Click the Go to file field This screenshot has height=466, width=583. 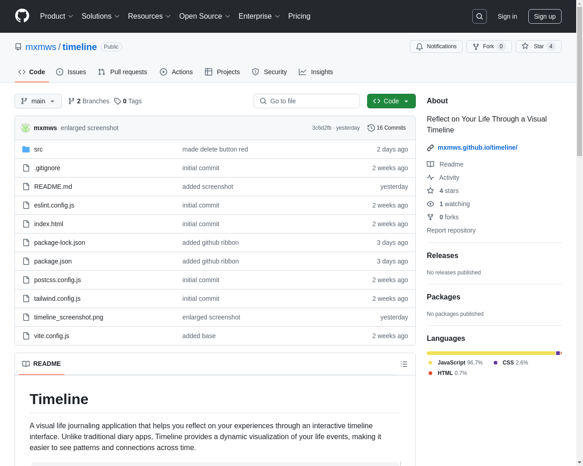307,101
